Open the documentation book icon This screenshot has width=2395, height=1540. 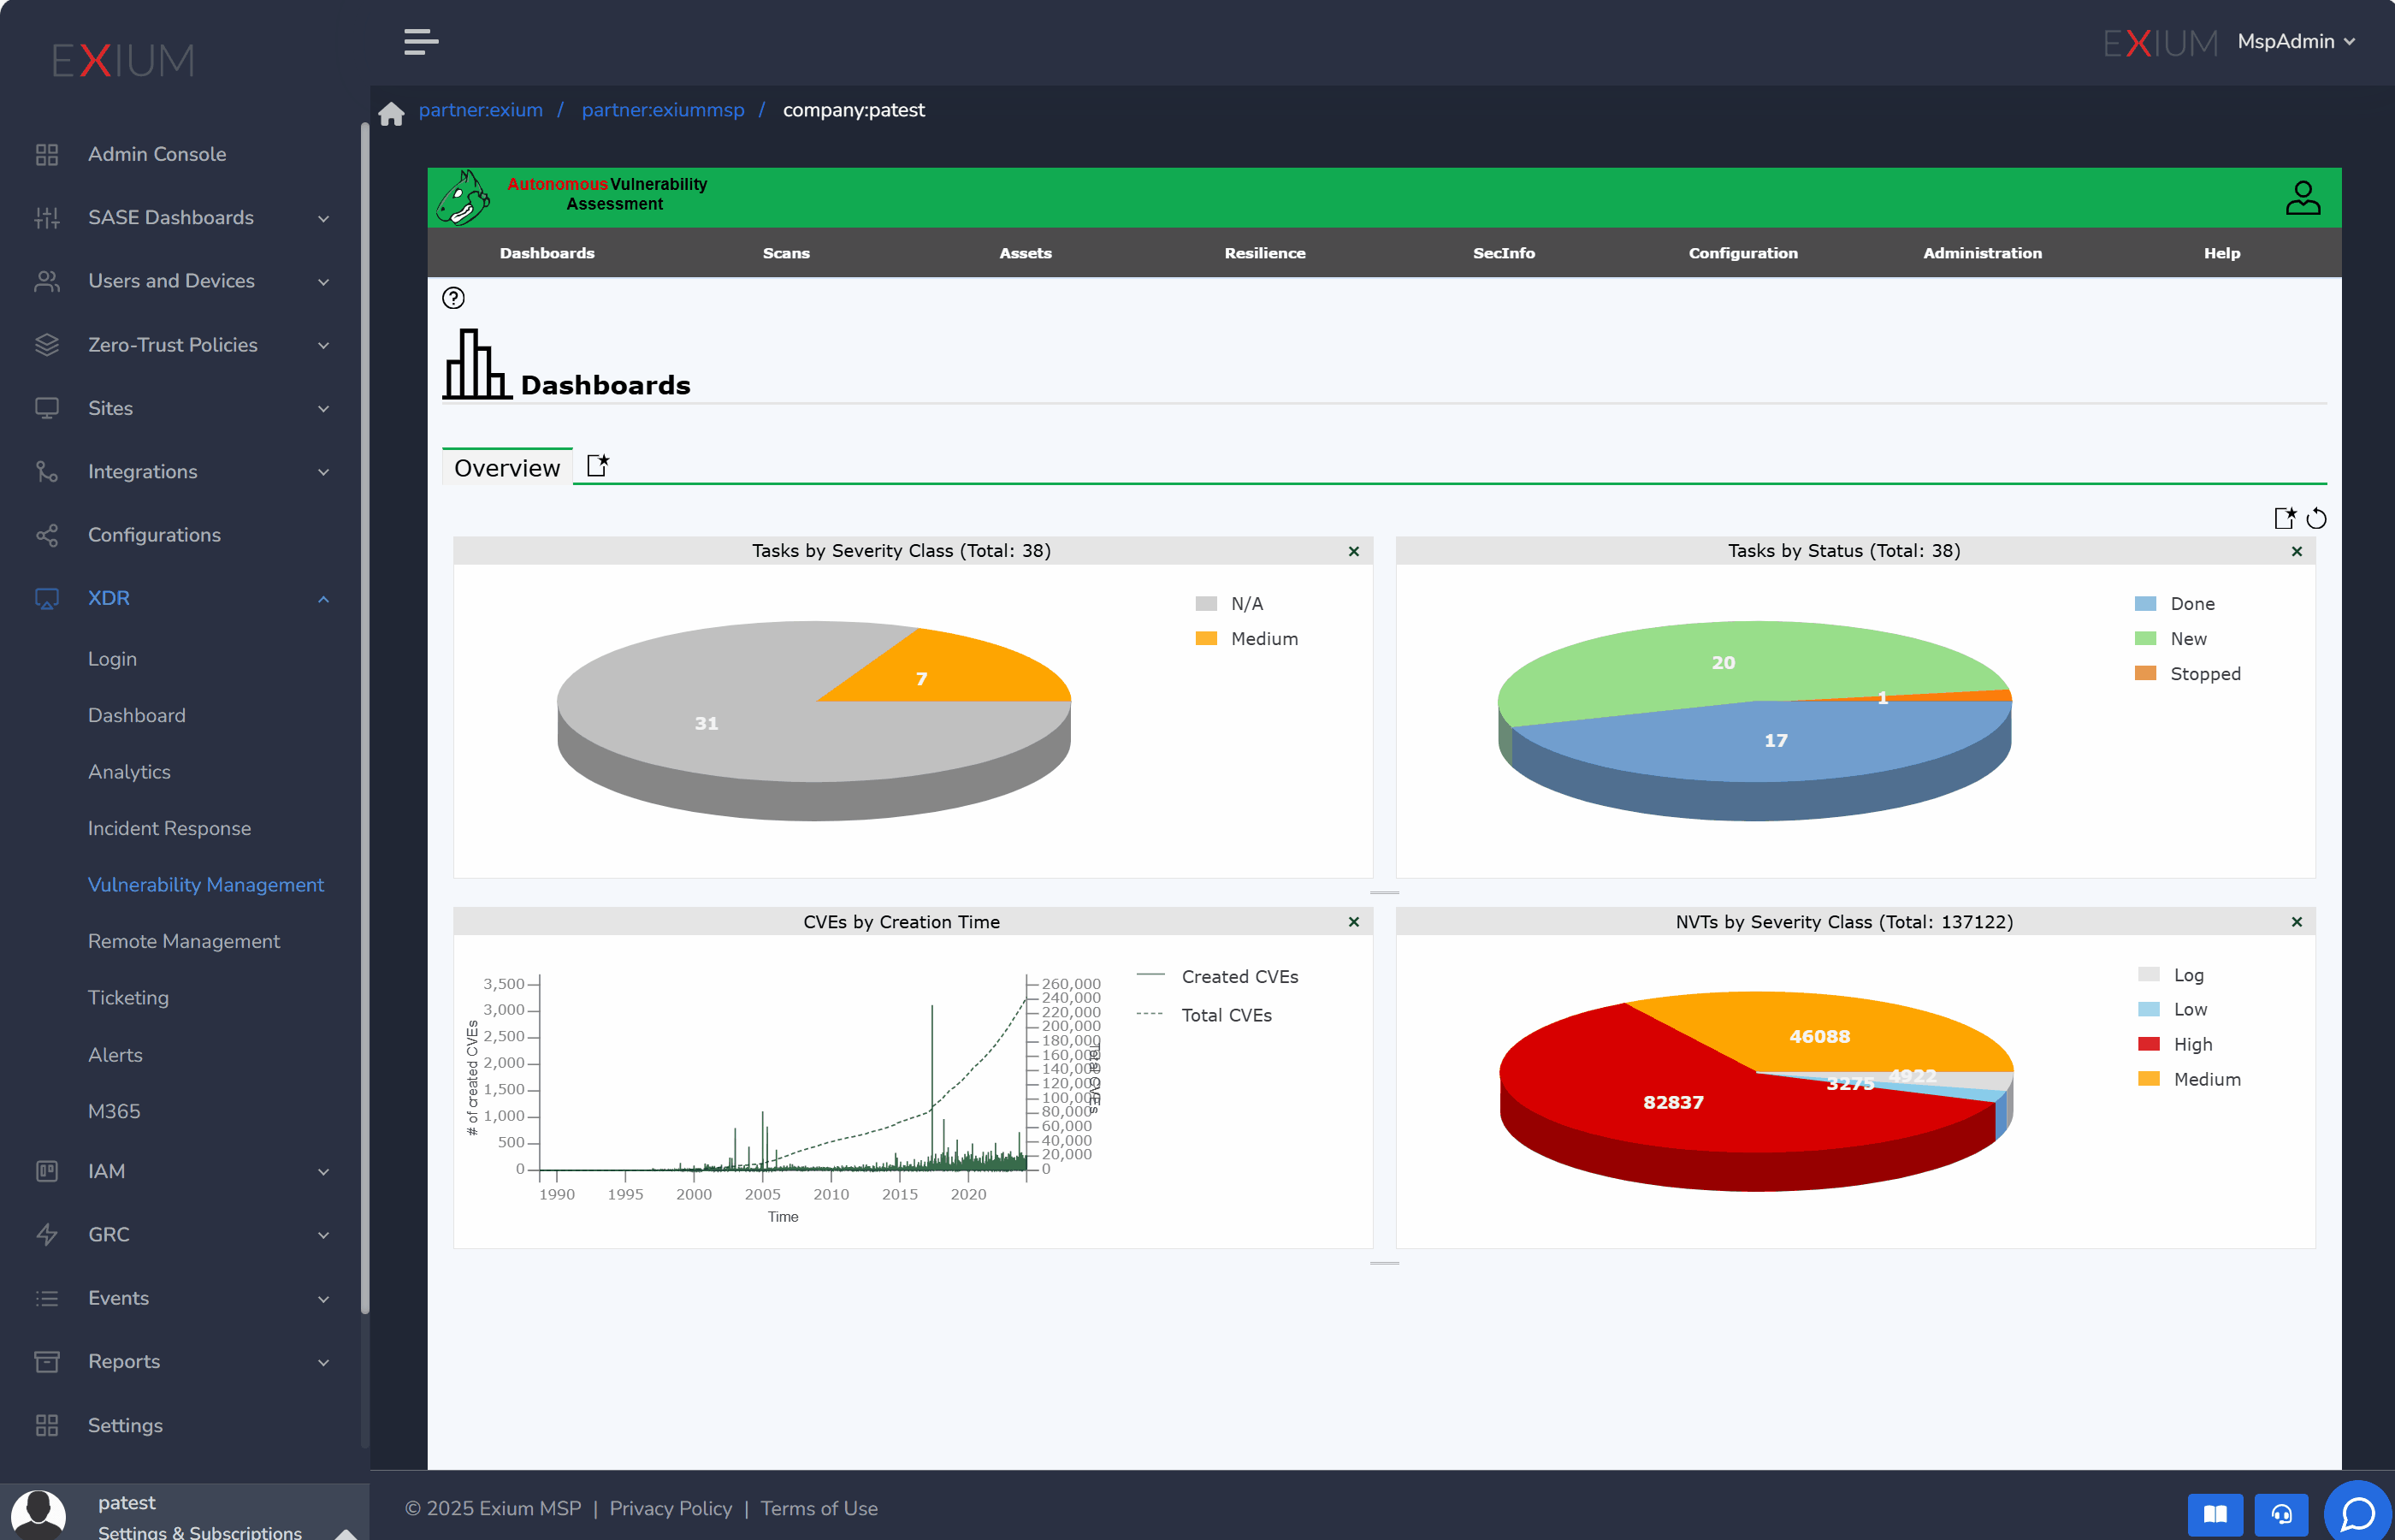(x=2215, y=1514)
